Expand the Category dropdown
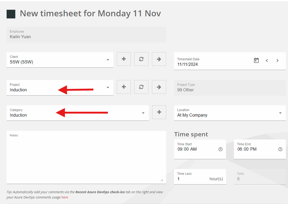 (x=77, y=113)
